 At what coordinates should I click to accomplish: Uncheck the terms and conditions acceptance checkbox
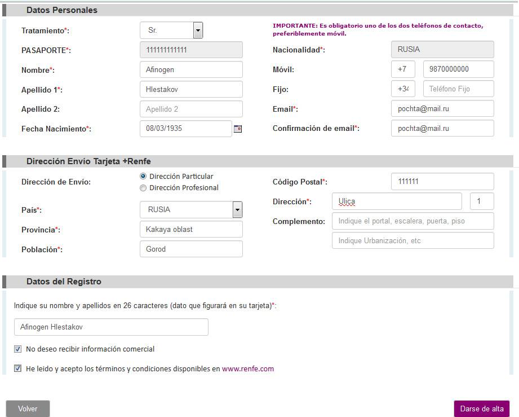[x=18, y=369]
